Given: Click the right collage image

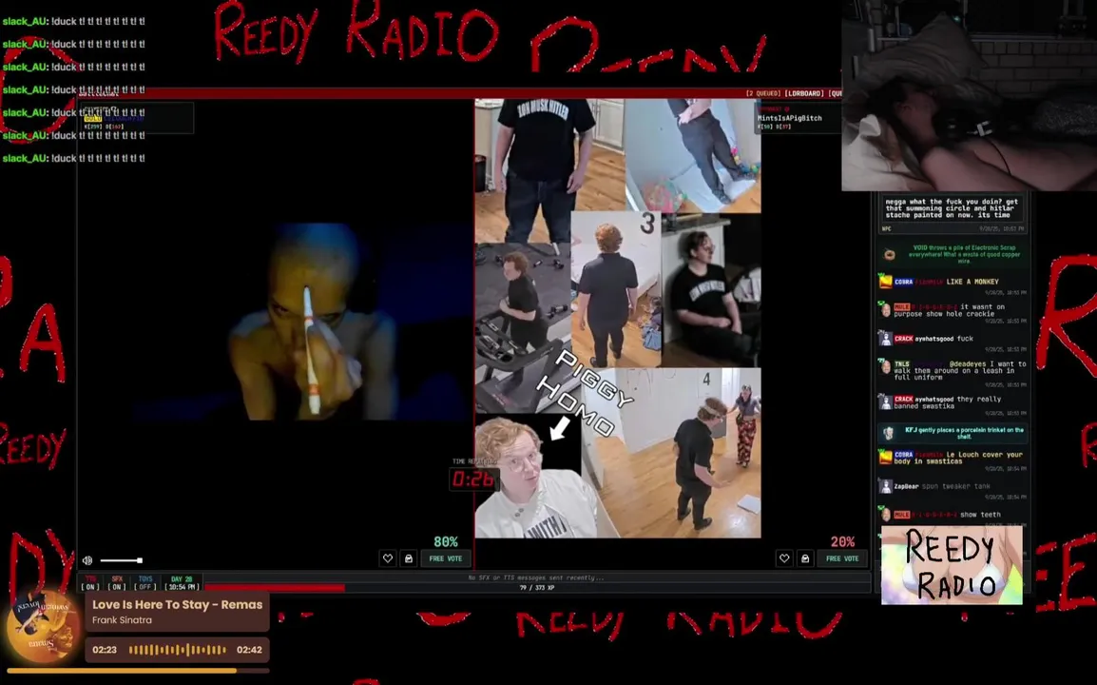Looking at the screenshot, I should click(618, 319).
